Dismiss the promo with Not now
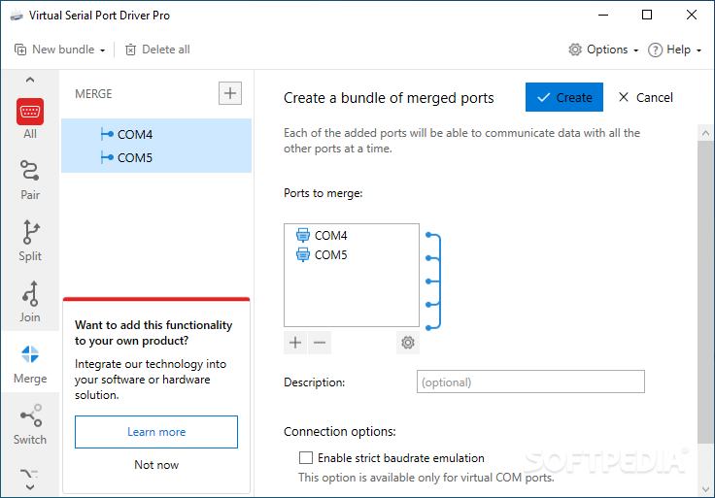This screenshot has width=715, height=498. [156, 465]
